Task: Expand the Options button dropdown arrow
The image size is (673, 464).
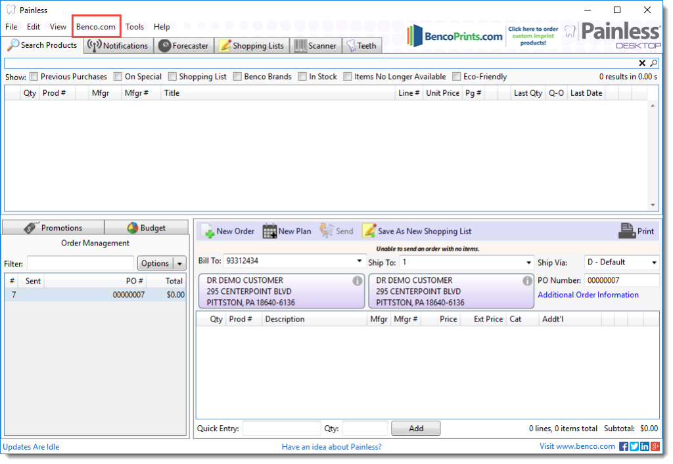Action: [x=179, y=264]
